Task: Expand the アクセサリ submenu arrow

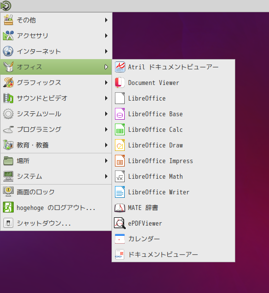Action: coord(106,36)
